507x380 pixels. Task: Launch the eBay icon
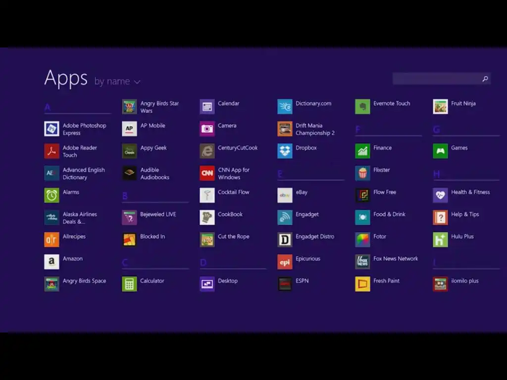coord(285,195)
